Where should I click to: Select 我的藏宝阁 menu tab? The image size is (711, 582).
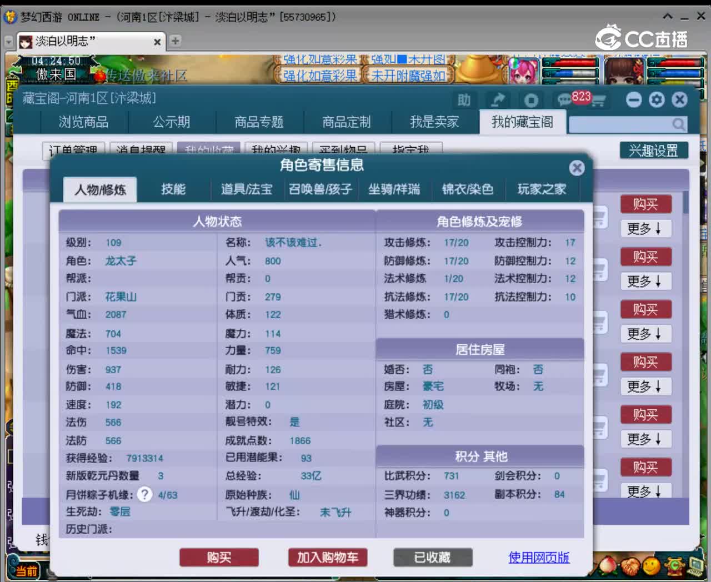(522, 122)
